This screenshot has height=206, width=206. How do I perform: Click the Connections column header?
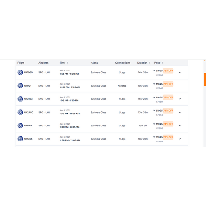coord(123,63)
